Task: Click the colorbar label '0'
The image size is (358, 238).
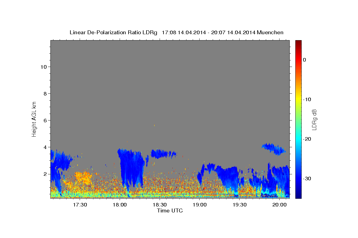Action: pyautogui.click(x=305, y=60)
